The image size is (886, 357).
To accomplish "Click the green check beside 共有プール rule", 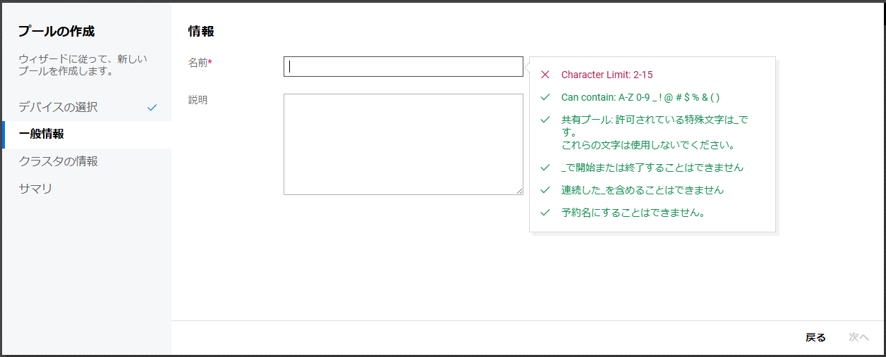I will [545, 120].
